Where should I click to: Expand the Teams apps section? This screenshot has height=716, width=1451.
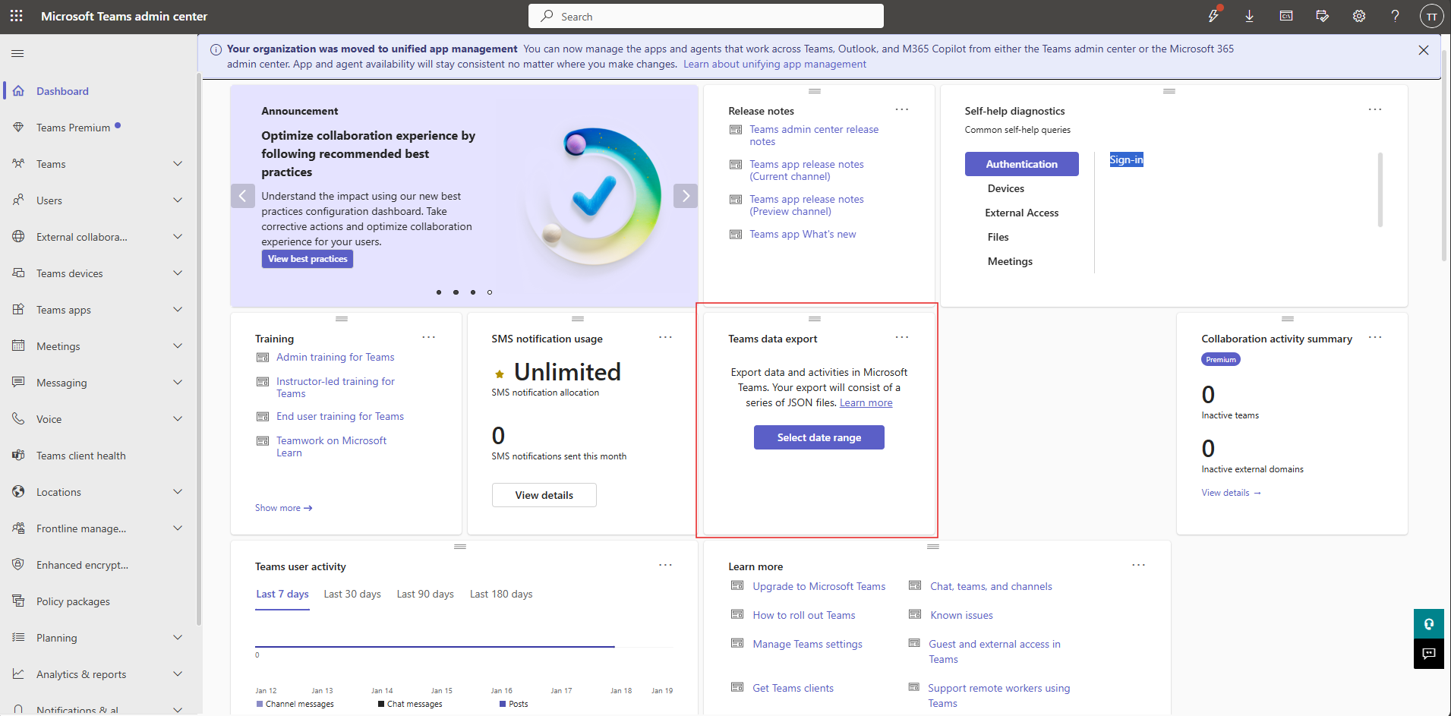pyautogui.click(x=178, y=310)
